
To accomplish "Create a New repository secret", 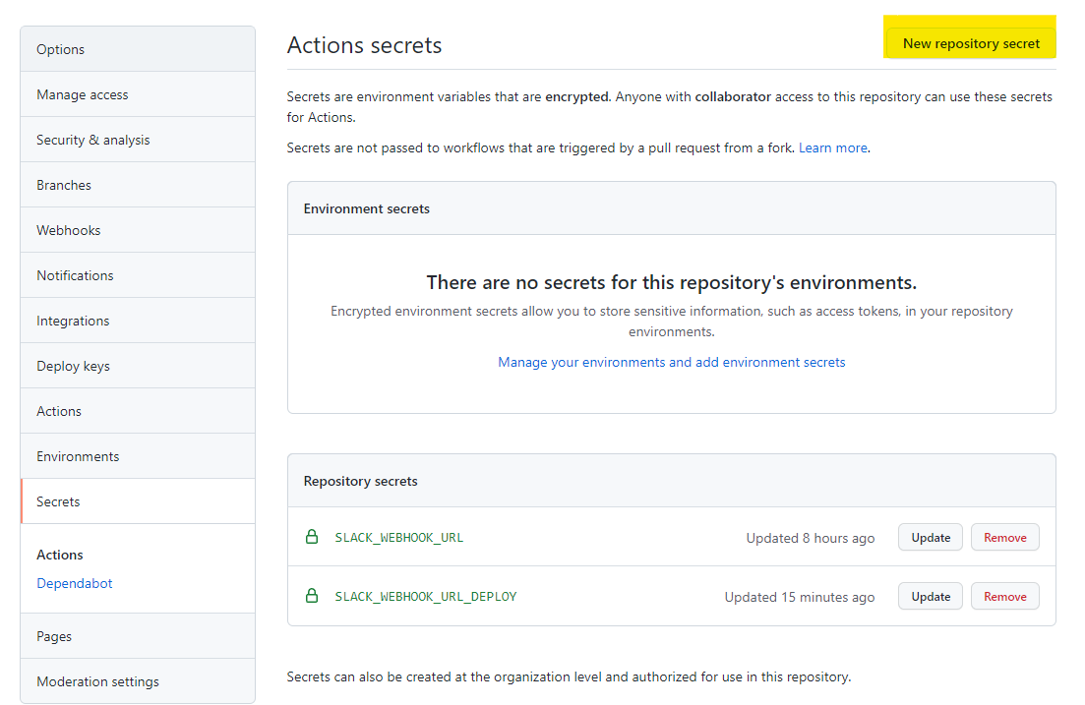I will [971, 43].
